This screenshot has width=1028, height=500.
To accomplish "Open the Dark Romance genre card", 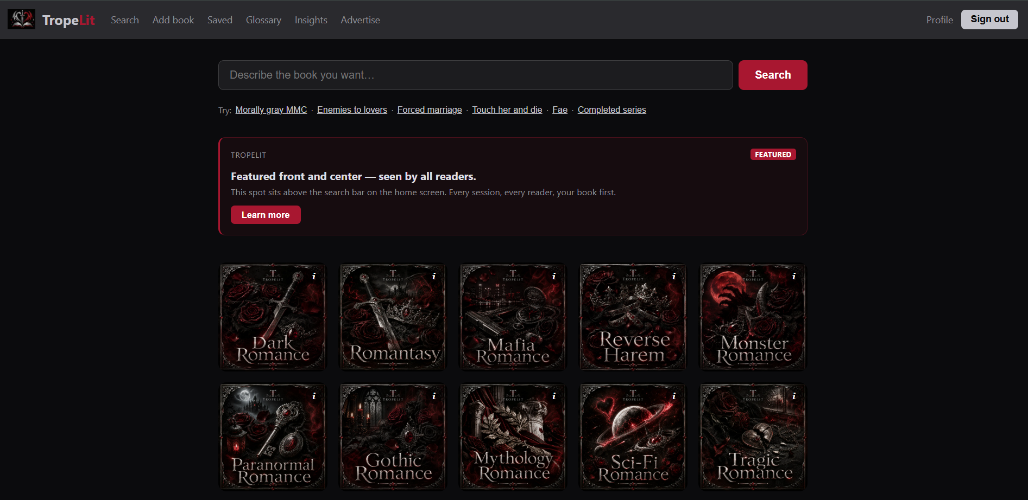I will [273, 317].
